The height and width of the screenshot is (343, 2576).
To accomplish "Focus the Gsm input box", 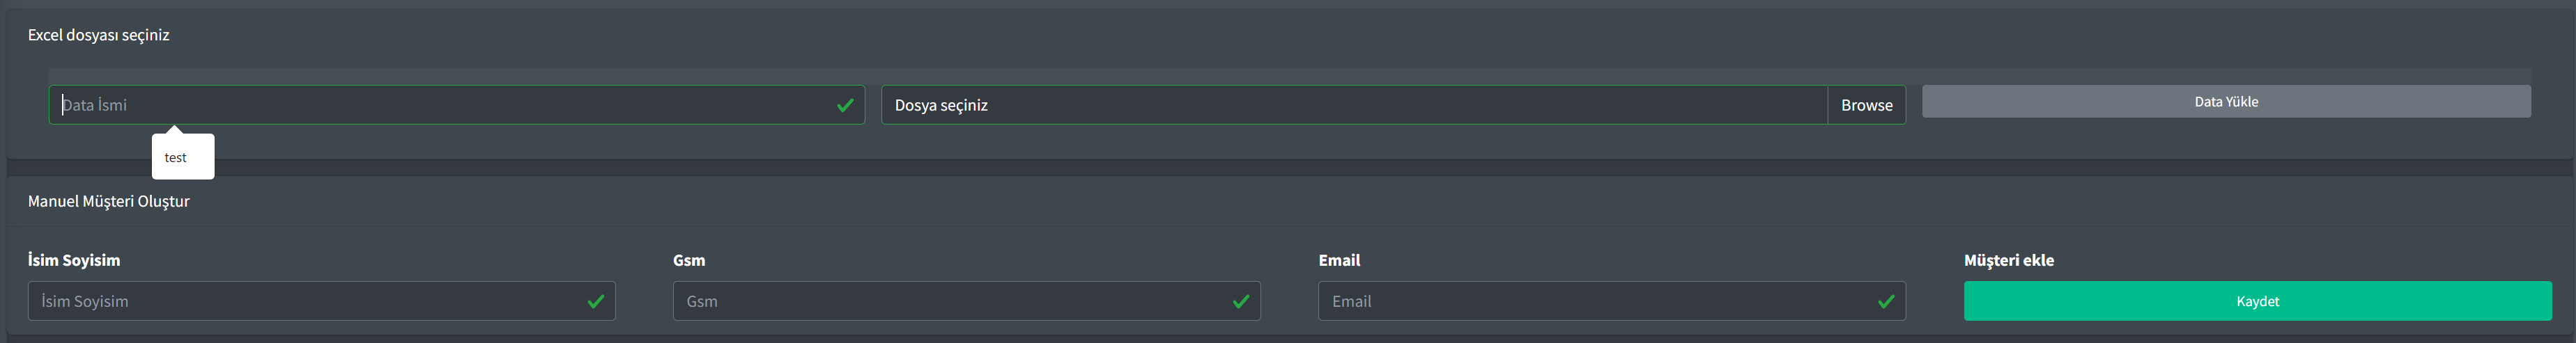I will [967, 301].
